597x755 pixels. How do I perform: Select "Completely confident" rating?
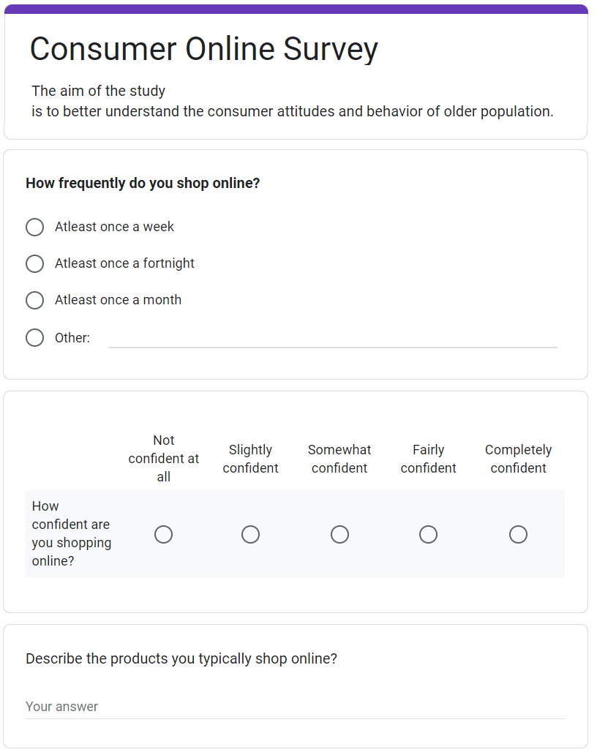pos(518,534)
